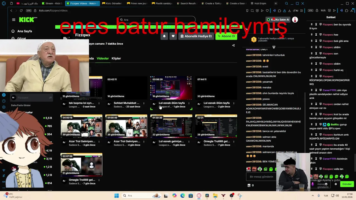
Task: Click the shop icon below chat input
Action: 249,185
